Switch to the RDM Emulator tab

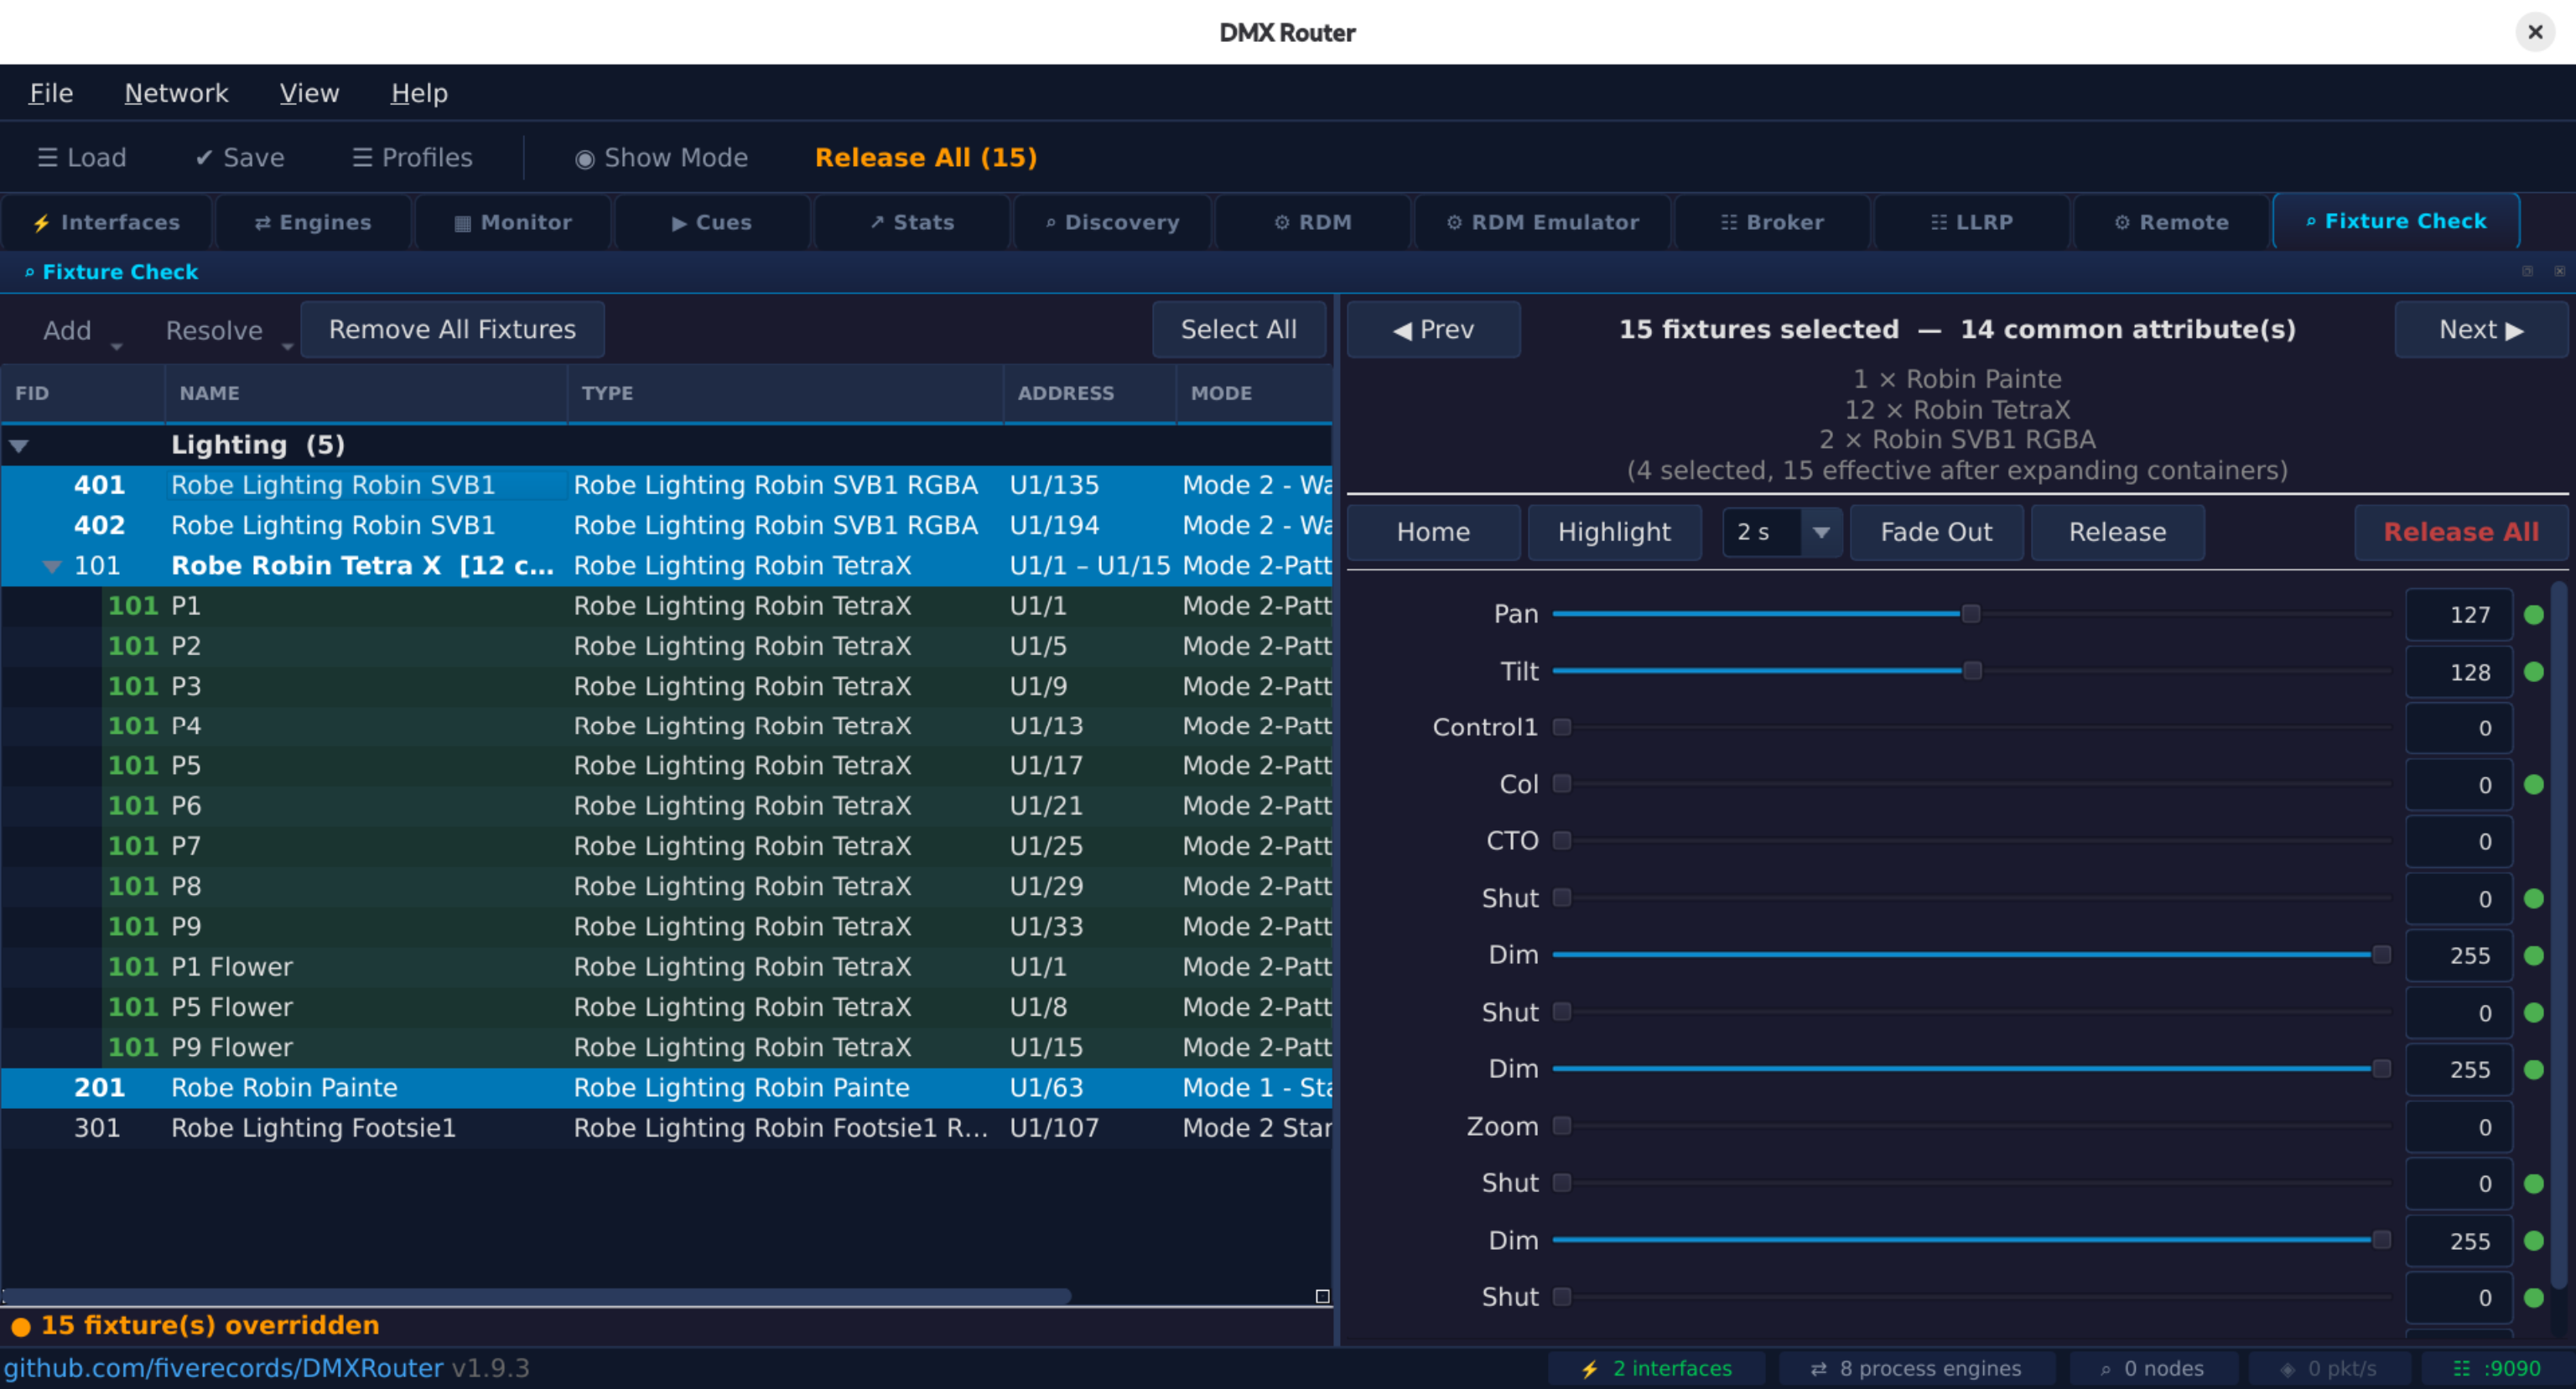tap(1542, 222)
